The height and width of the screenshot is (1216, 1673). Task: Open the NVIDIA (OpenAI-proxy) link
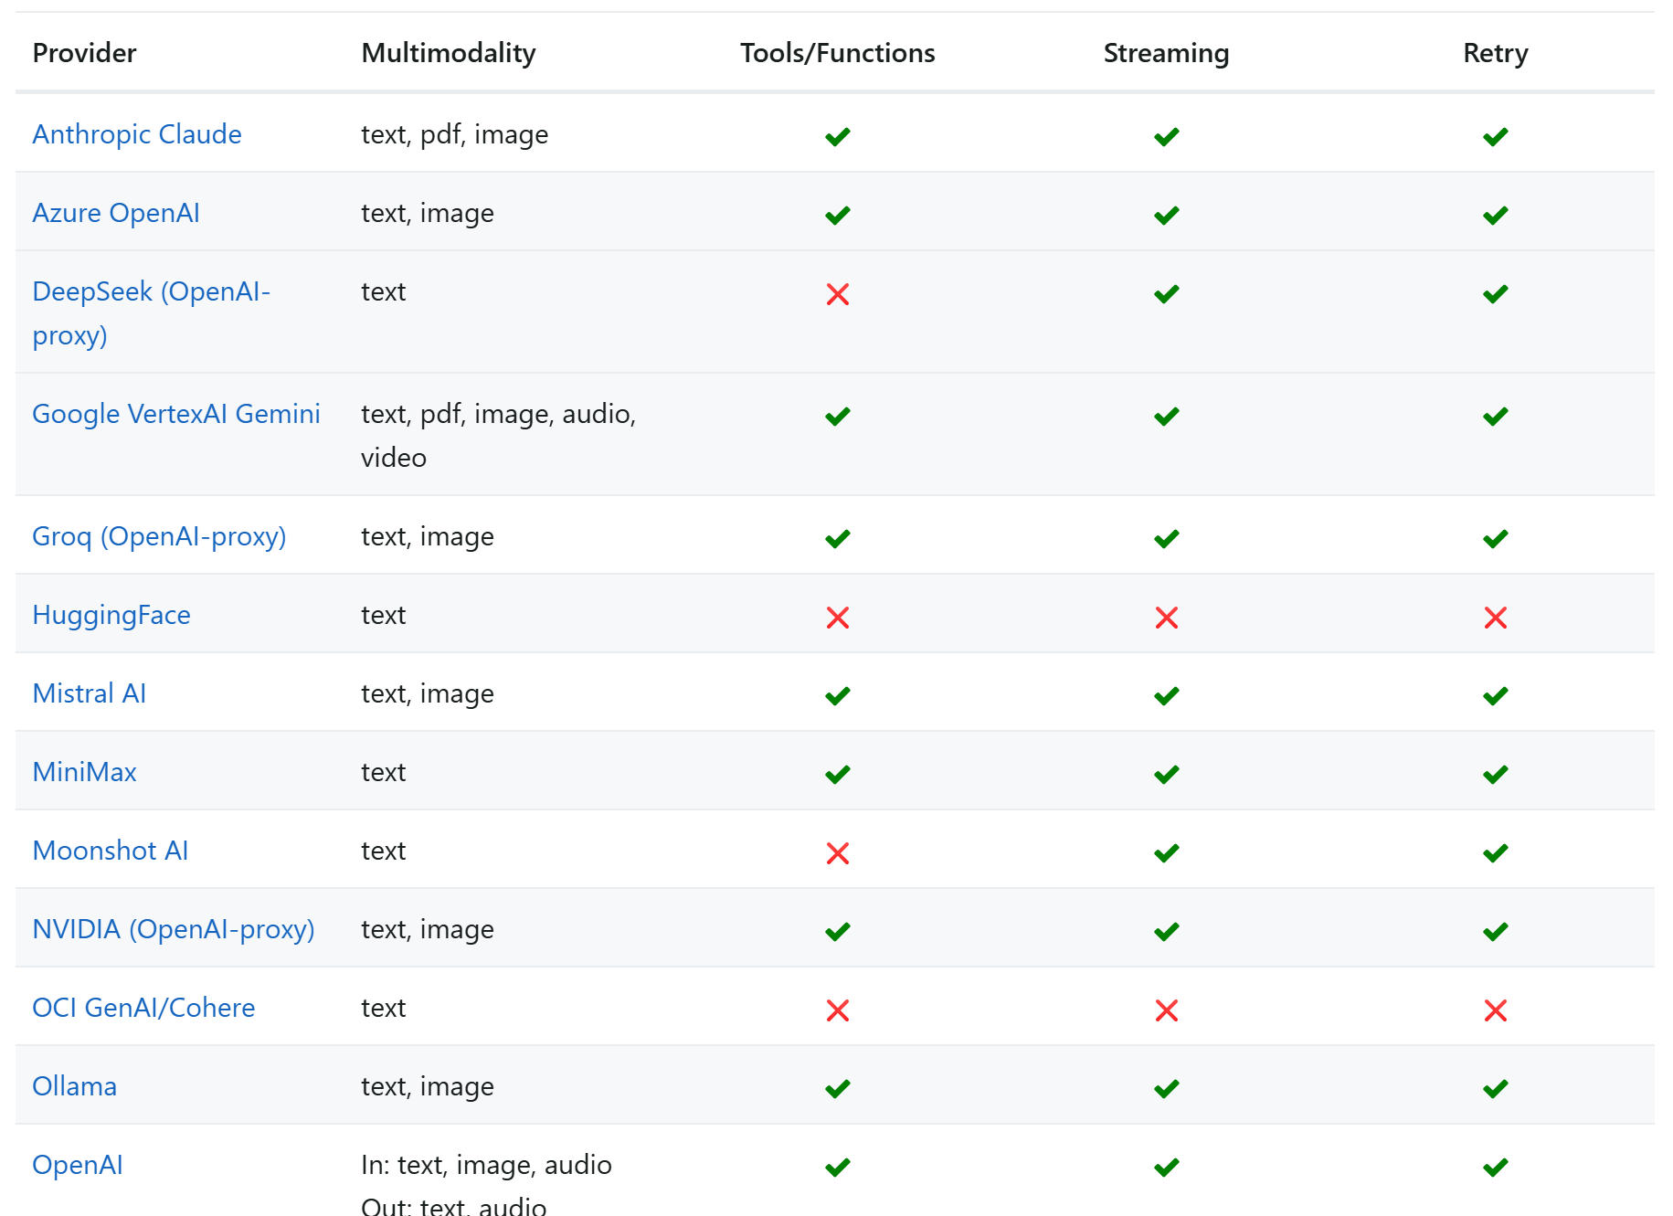tap(174, 929)
